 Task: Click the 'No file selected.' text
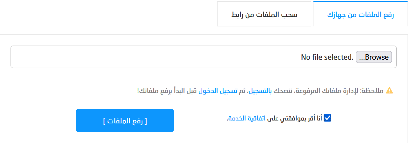pyautogui.click(x=327, y=57)
